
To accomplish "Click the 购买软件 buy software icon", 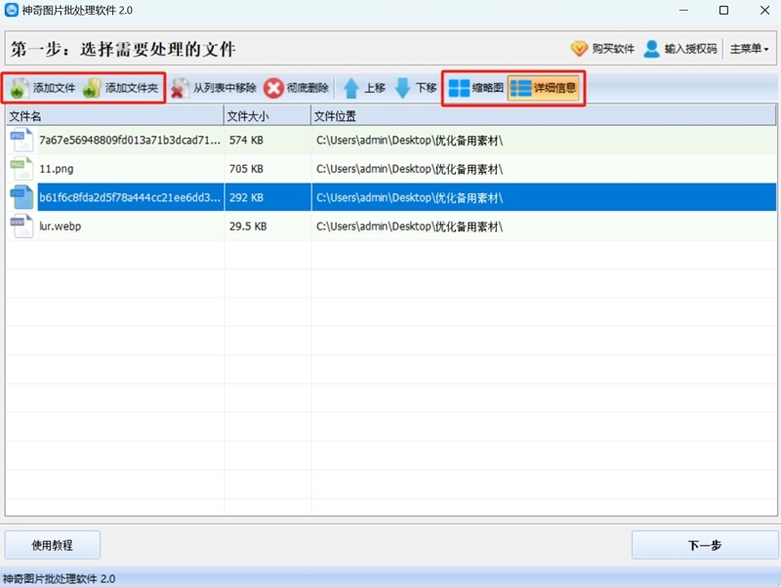I will [579, 48].
